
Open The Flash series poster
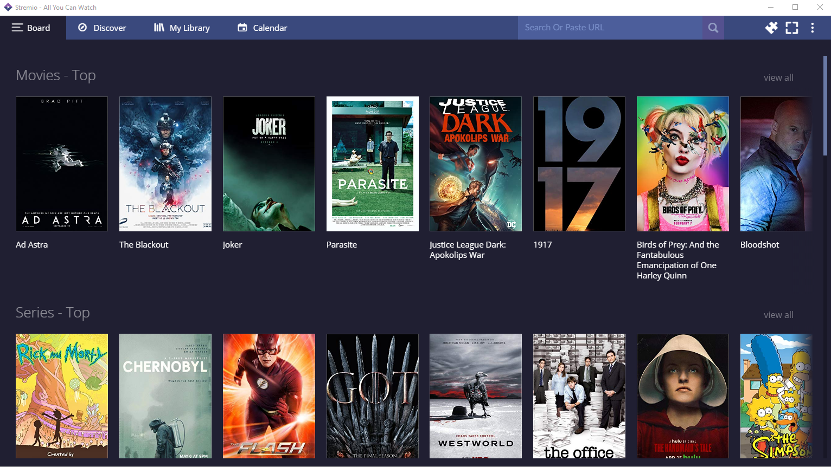tap(269, 396)
